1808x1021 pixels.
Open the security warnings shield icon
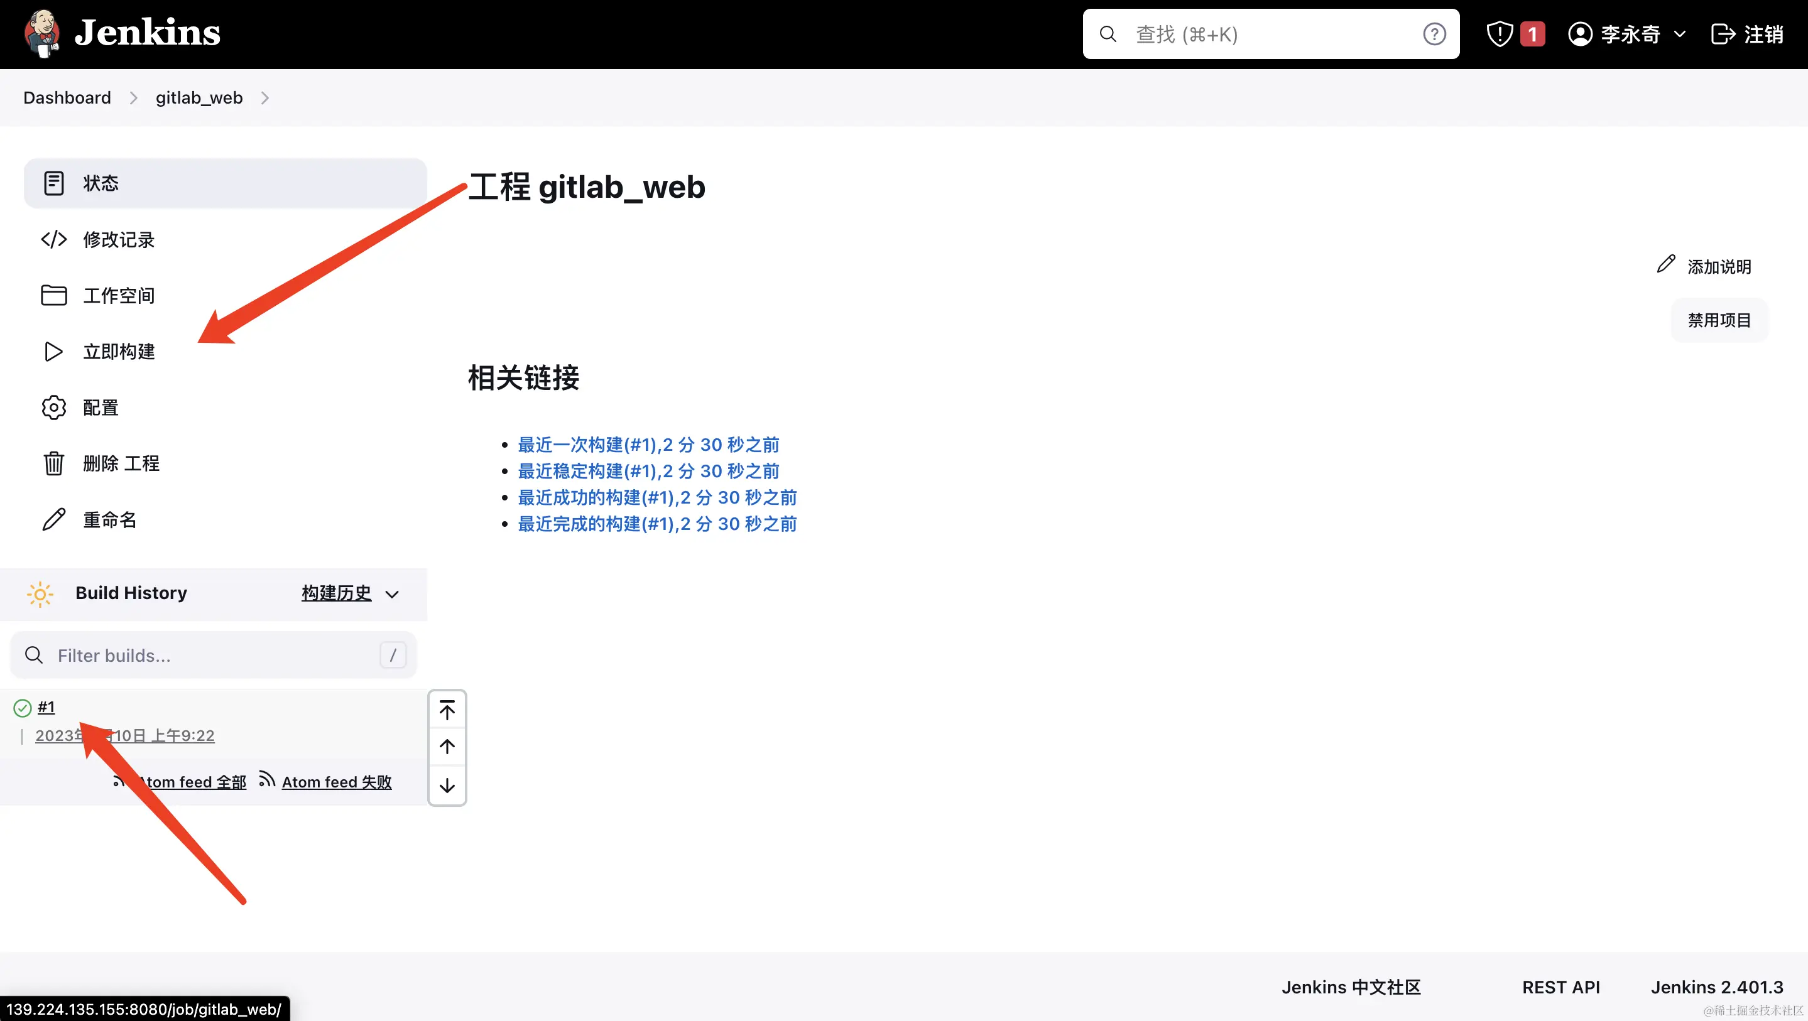pyautogui.click(x=1499, y=34)
